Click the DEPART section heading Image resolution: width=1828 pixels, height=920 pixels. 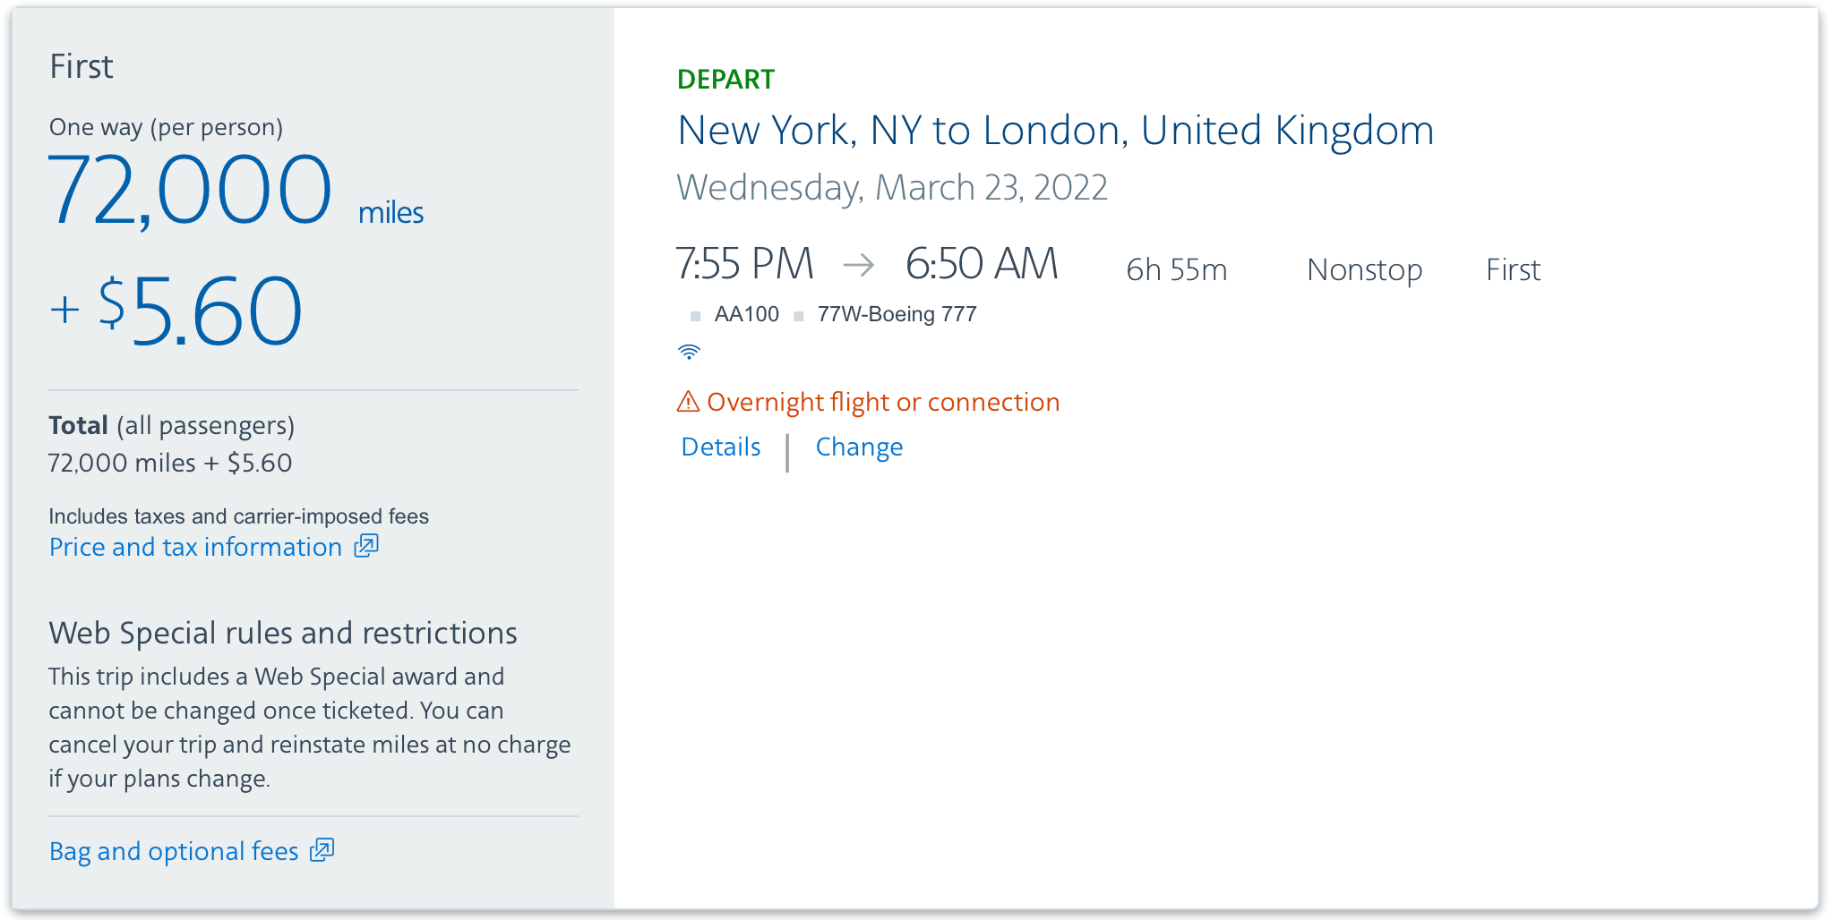[x=725, y=80]
